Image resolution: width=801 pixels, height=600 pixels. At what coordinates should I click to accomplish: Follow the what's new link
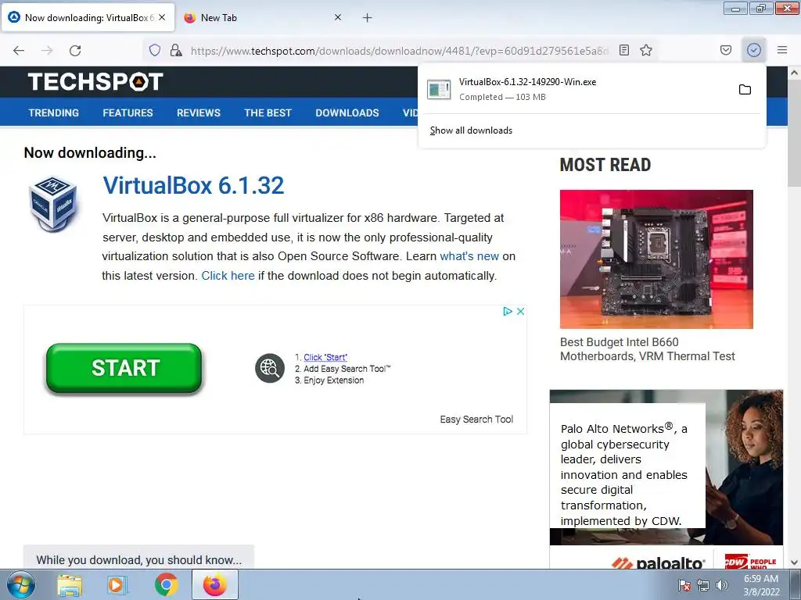point(469,256)
